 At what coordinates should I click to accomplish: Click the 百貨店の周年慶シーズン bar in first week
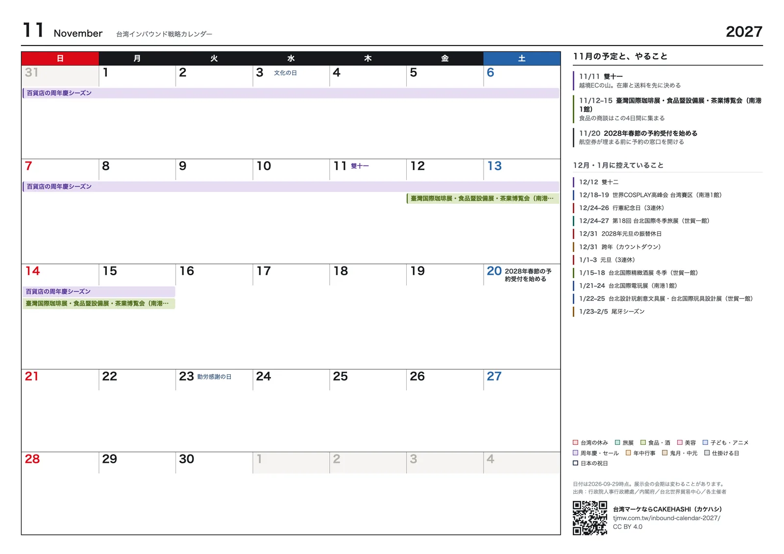[x=291, y=93]
